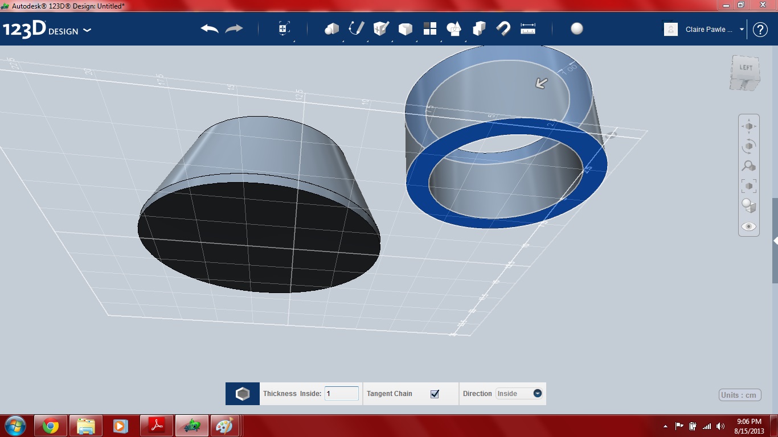
Task: Open the Transform tool
Action: coord(284,29)
